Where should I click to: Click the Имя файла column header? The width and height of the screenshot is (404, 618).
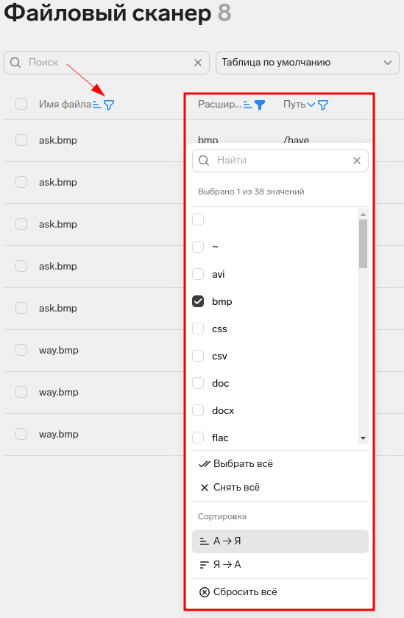click(65, 105)
